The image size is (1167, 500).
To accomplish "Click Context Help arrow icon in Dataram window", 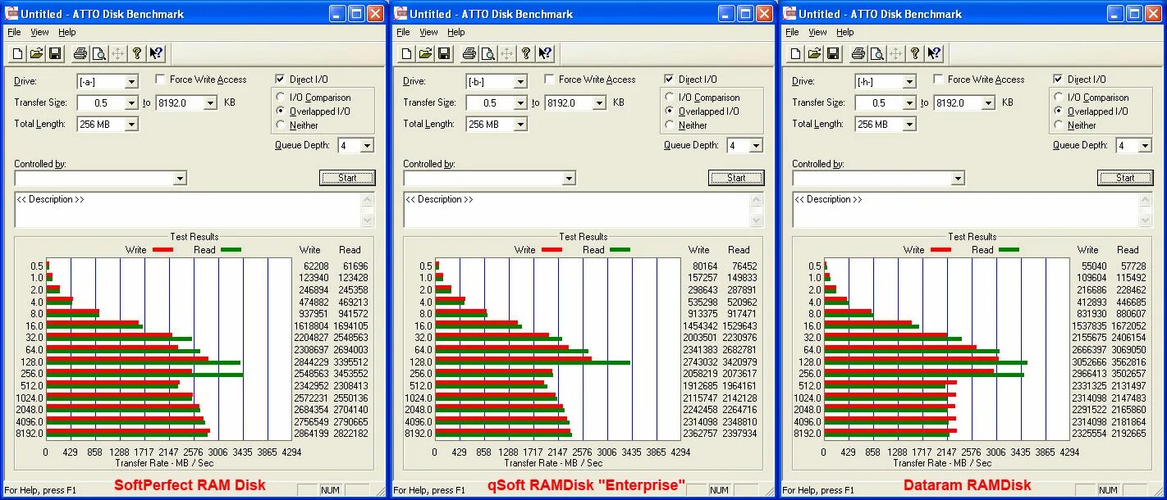I will coord(934,53).
